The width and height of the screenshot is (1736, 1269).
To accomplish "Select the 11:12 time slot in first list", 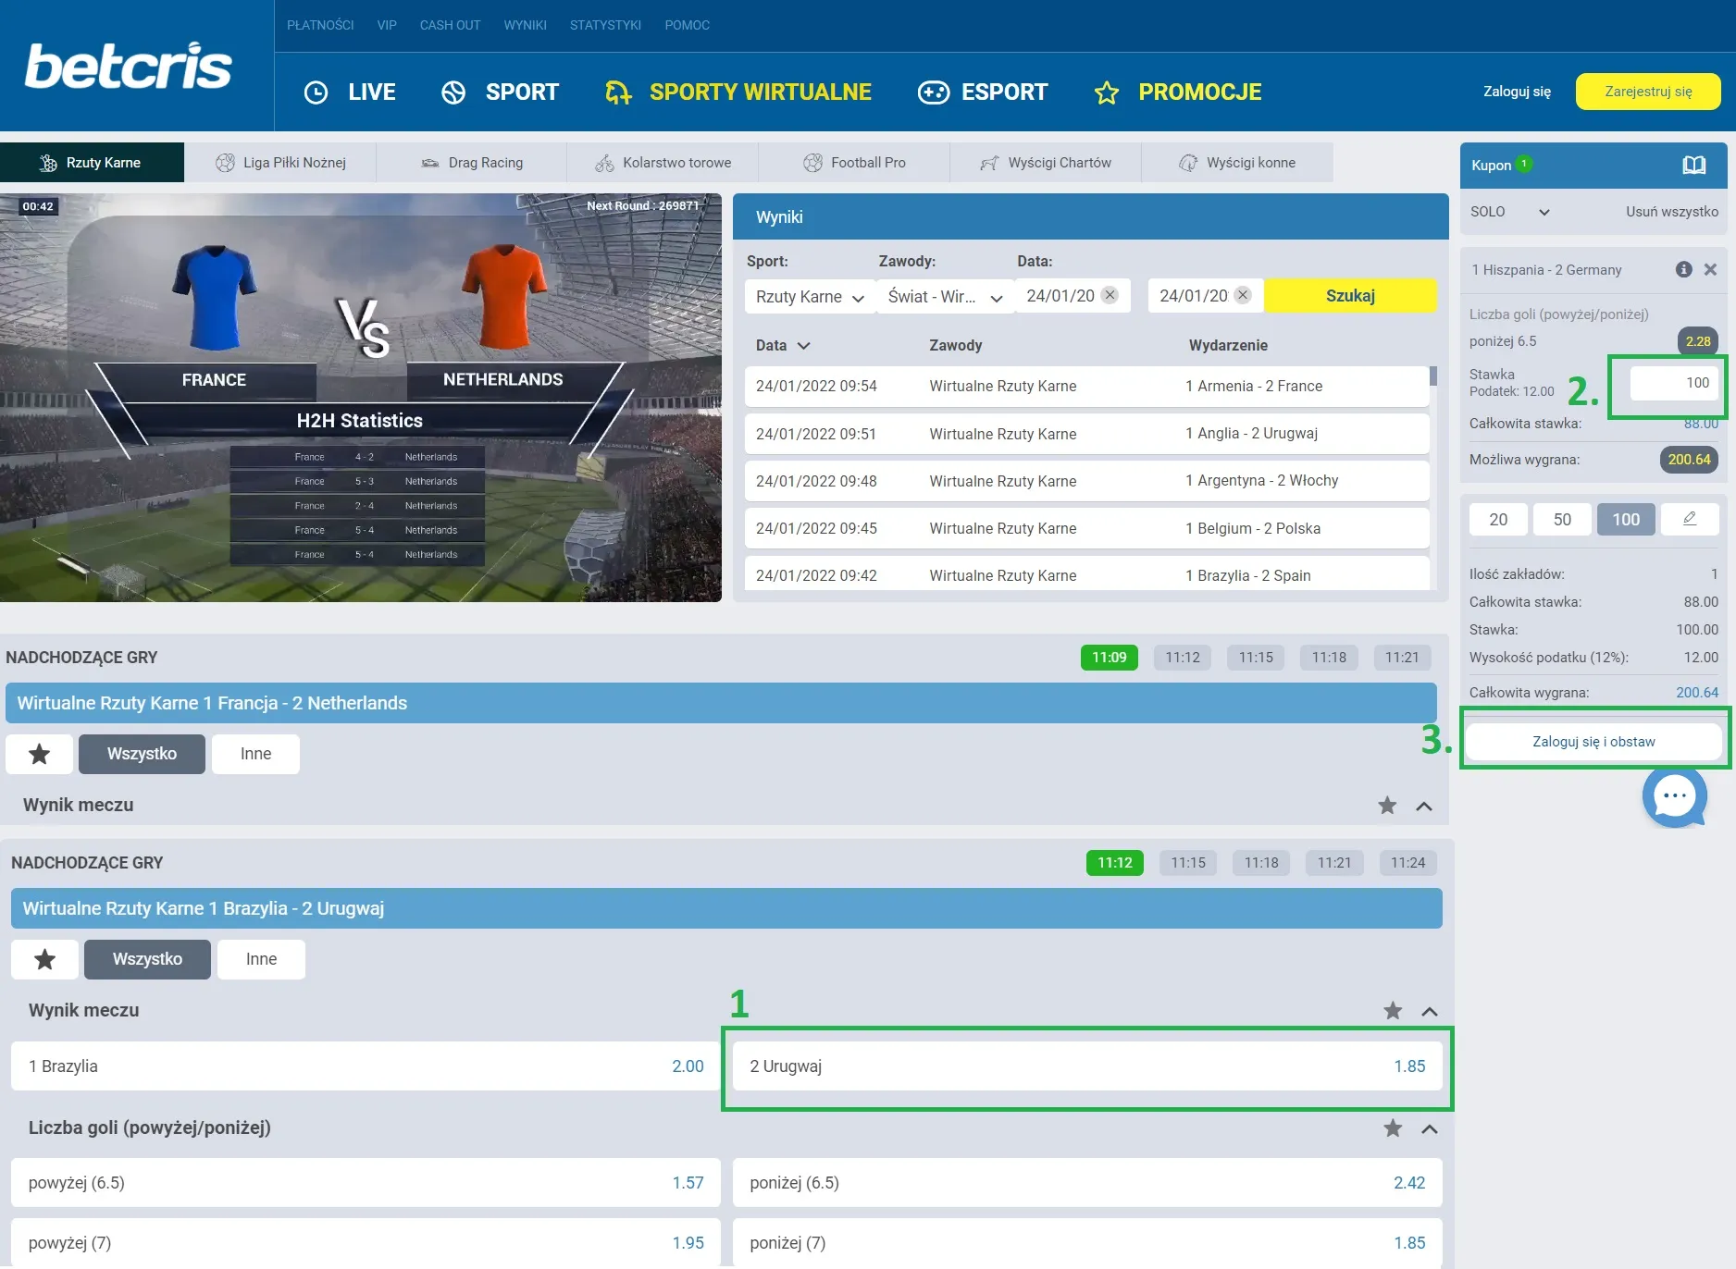I will (1183, 658).
